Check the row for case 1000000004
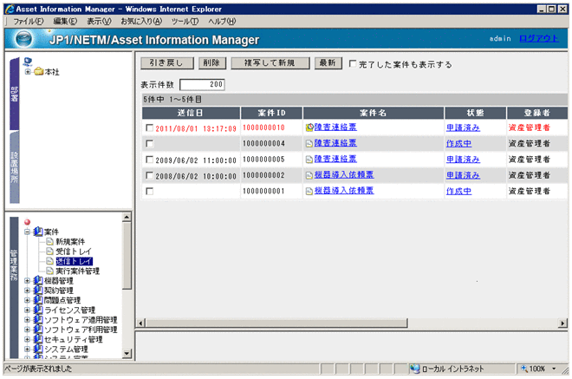 point(149,143)
